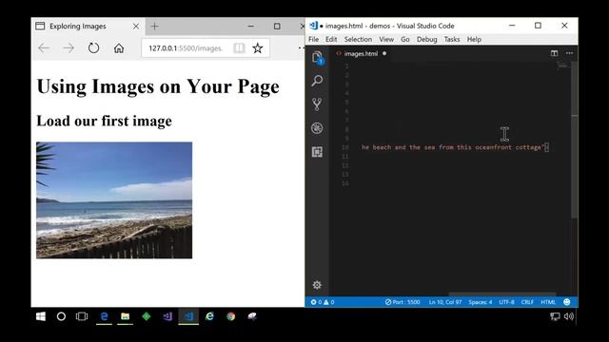Viewport: 609px width, 342px height.
Task: Click the 'Load our first image' heading
Action: (x=104, y=121)
